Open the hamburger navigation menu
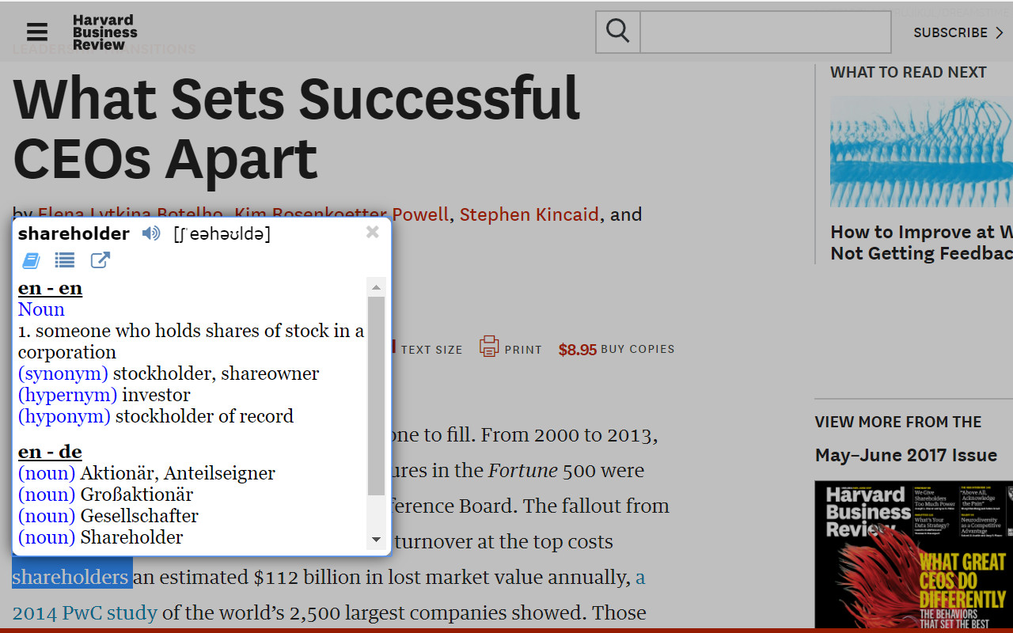This screenshot has height=633, width=1013. click(x=37, y=32)
